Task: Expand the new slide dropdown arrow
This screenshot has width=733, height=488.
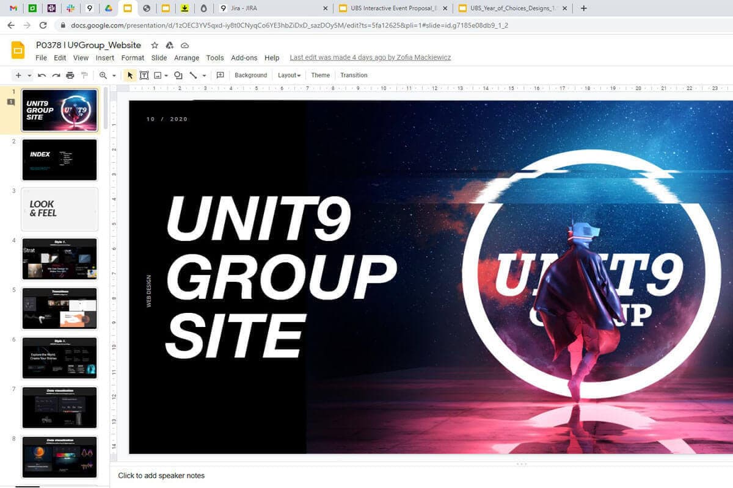Action: [29, 76]
